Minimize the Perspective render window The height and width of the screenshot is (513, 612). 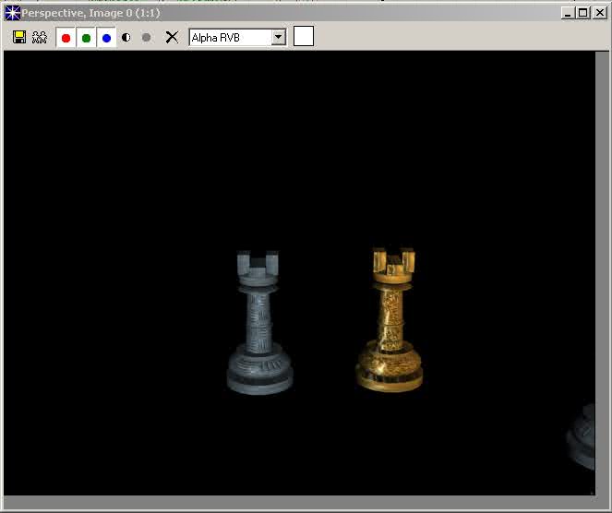[568, 13]
